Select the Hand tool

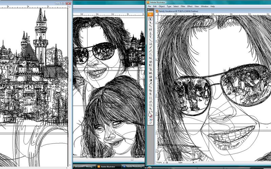tap(150, 105)
